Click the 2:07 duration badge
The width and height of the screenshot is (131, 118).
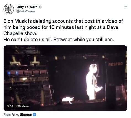10,106
